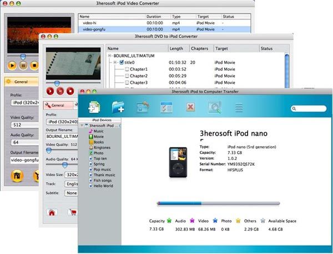
Task: Pause the preview in iPod Video Converter
Action: 23,66
